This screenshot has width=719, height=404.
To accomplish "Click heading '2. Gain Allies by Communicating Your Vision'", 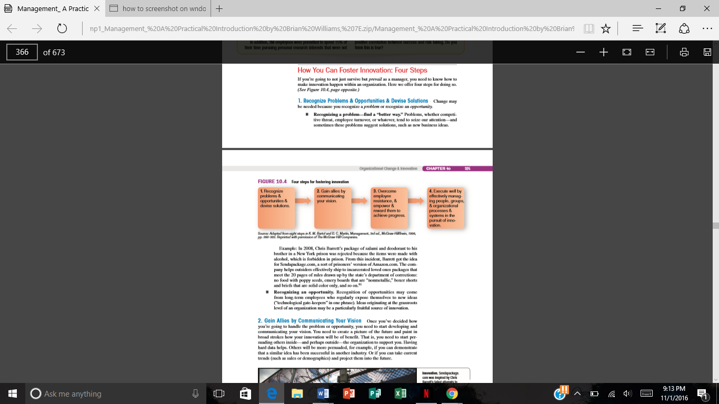I will pyautogui.click(x=309, y=320).
